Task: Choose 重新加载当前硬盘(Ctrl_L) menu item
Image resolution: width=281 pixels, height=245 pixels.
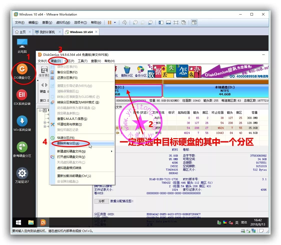Action: pyautogui.click(x=82, y=176)
